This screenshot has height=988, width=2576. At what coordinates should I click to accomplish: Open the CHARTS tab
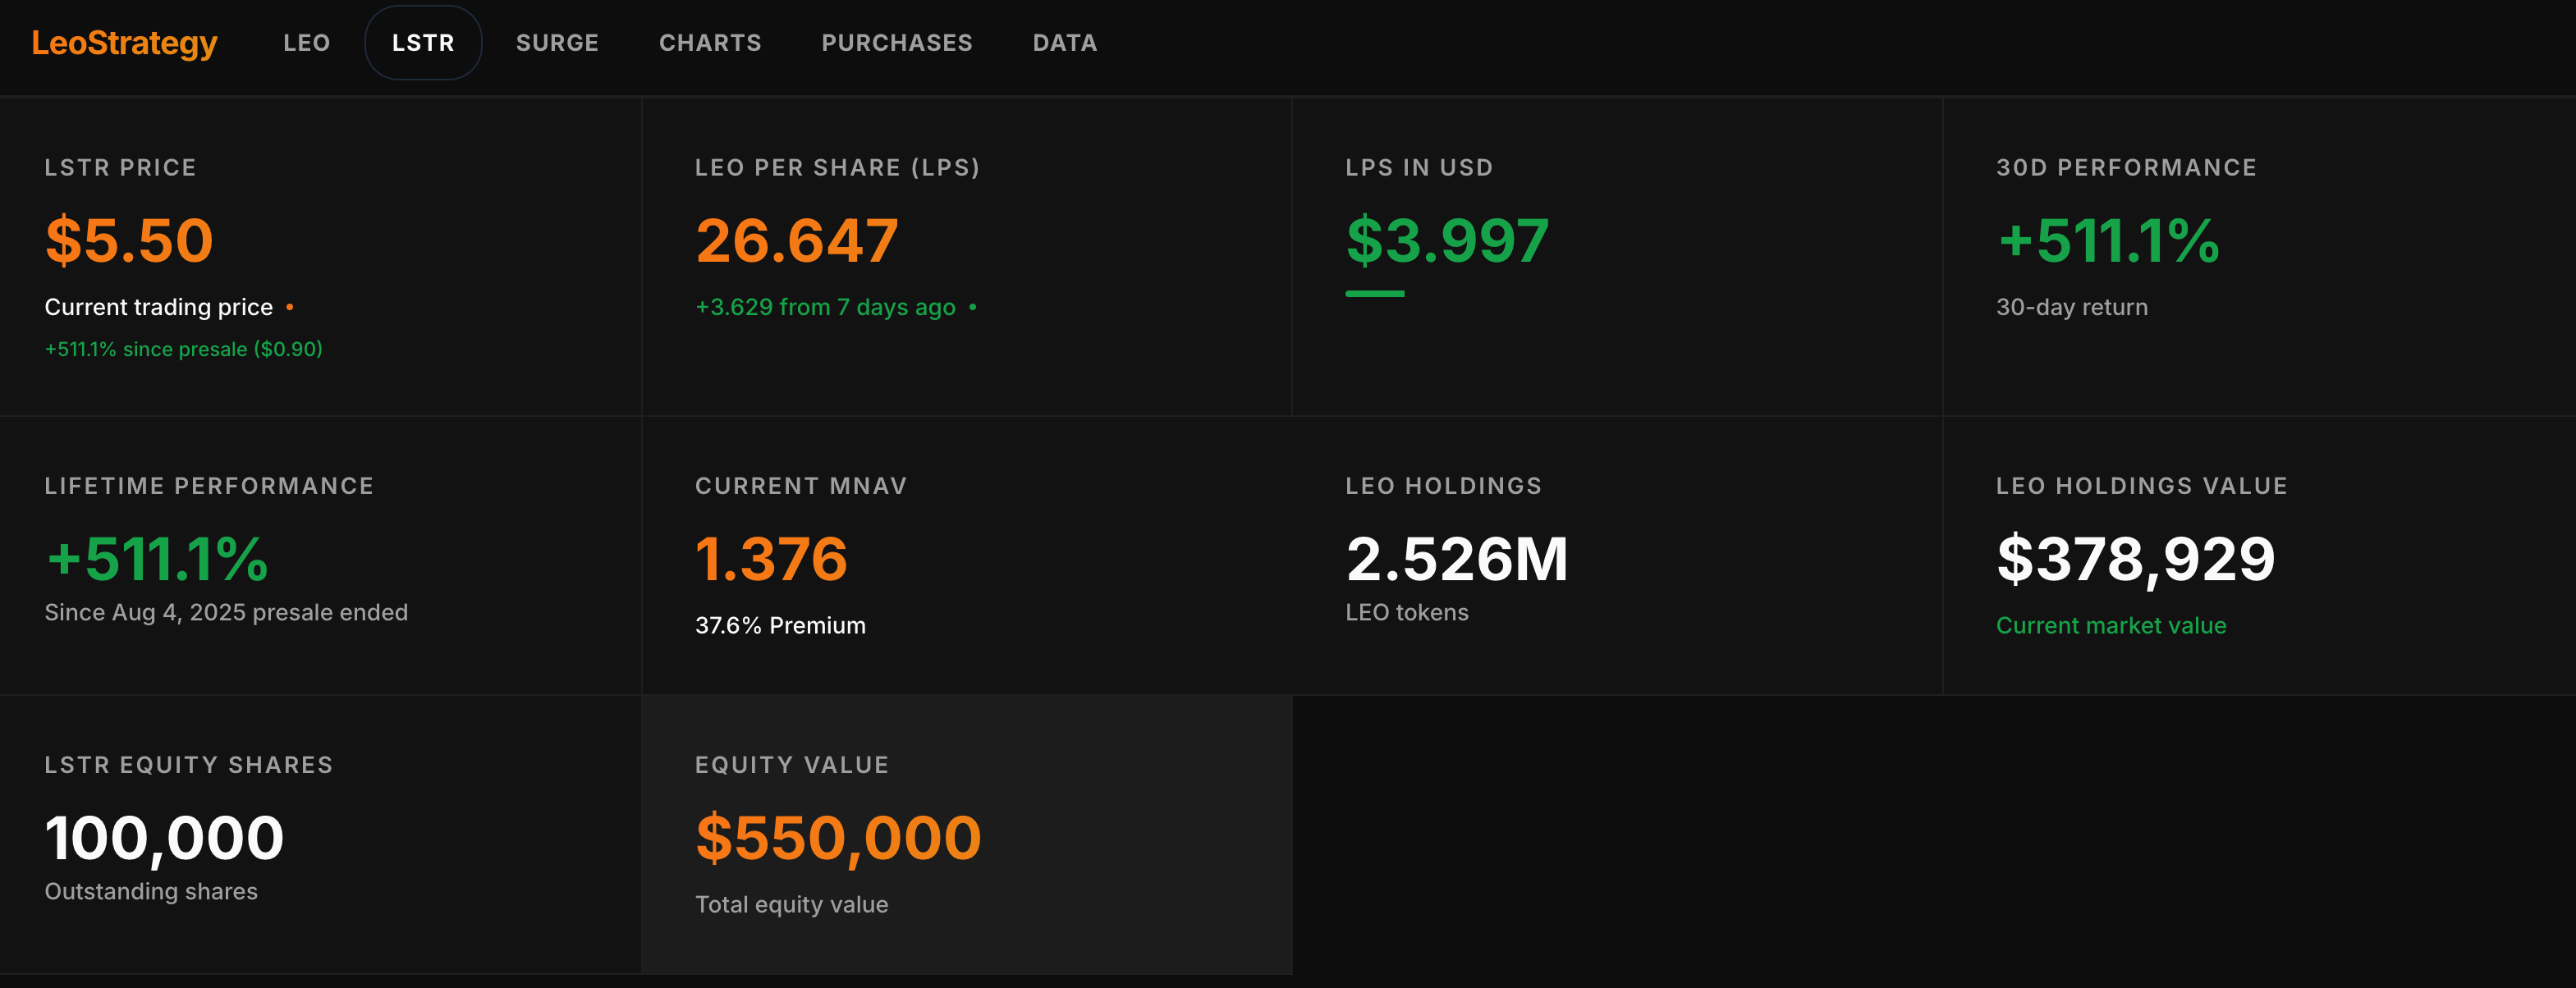(x=710, y=43)
